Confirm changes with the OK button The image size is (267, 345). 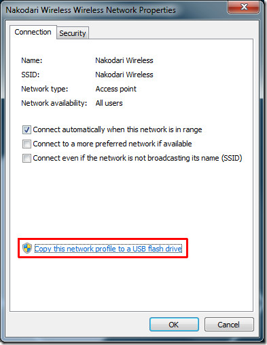point(174,325)
